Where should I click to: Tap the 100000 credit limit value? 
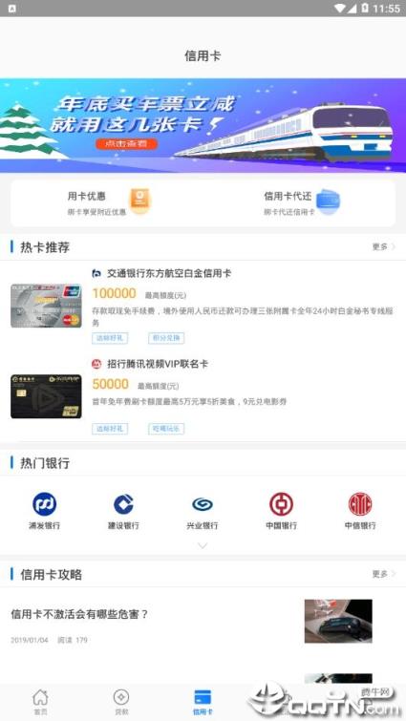pos(114,293)
